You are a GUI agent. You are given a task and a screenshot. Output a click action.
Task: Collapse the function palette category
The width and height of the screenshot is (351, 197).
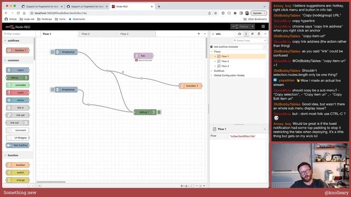pyautogui.click(x=18, y=155)
